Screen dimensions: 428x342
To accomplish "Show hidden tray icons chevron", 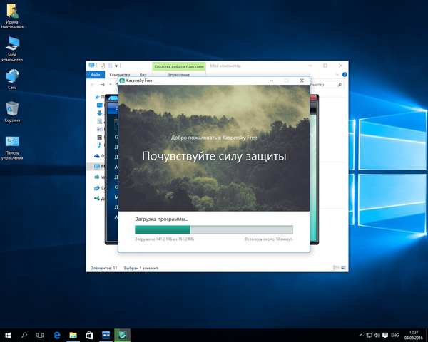I will point(361,336).
